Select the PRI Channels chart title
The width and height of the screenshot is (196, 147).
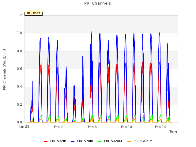click(97, 3)
